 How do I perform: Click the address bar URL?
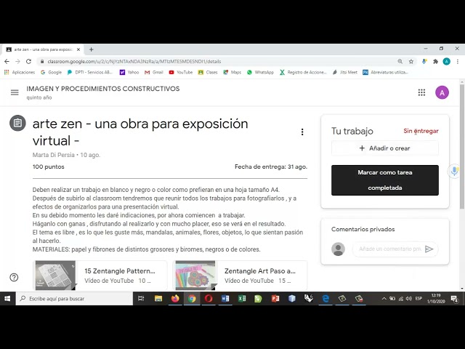pyautogui.click(x=134, y=61)
